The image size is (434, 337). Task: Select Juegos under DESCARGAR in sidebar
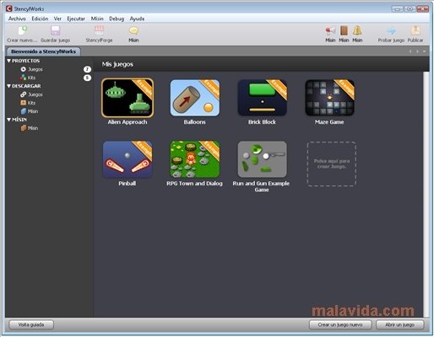point(35,94)
